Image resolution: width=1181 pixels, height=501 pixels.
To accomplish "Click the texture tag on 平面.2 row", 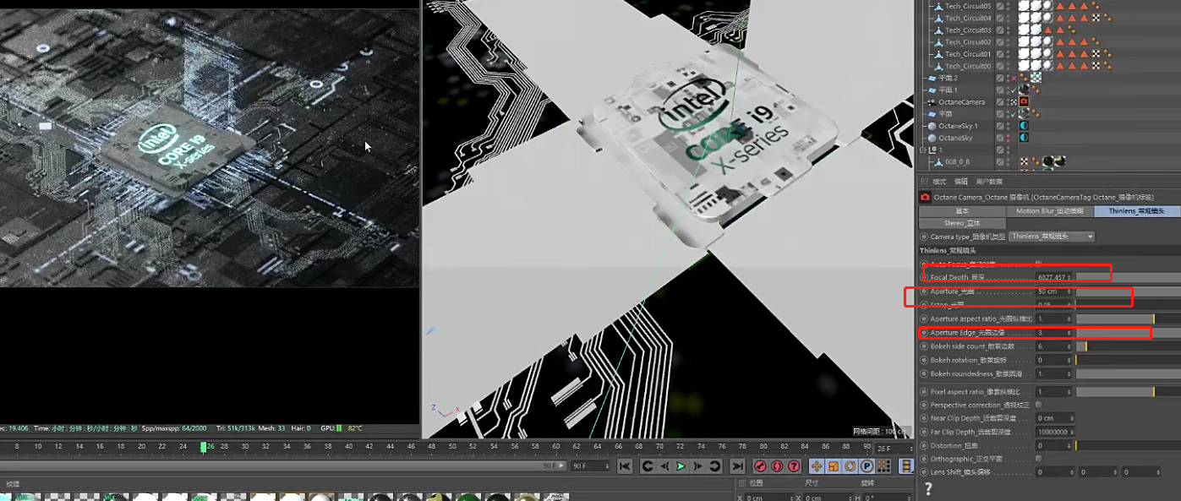I will coord(1035,78).
